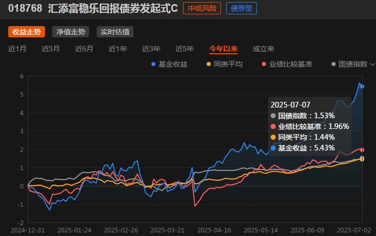The width and height of the screenshot is (376, 236).
Task: Click x-axis label 2025-04-16
Action: click(214, 230)
